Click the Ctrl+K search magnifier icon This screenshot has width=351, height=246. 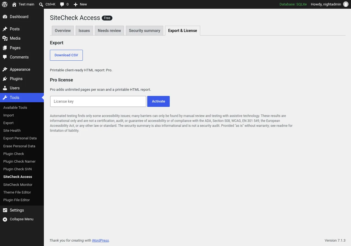pyautogui.click(x=41, y=4)
